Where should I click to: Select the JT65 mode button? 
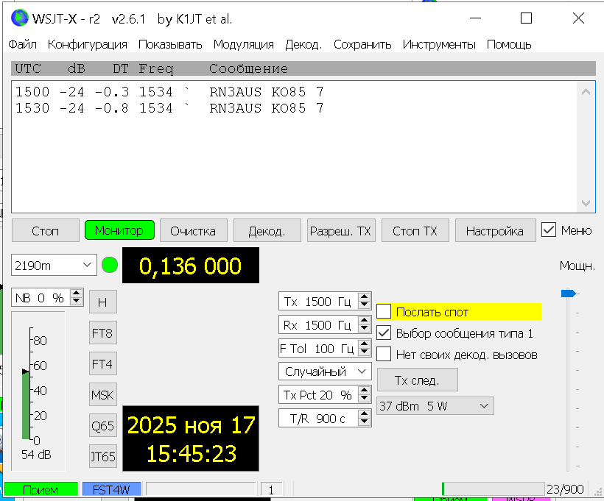[103, 456]
